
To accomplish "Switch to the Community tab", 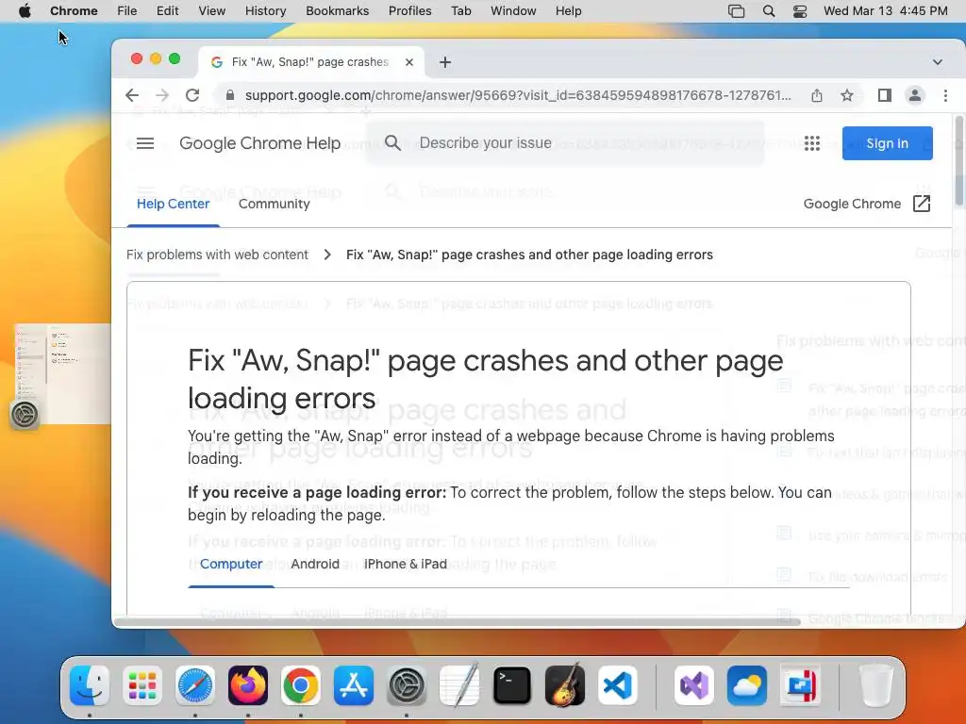I will click(275, 204).
